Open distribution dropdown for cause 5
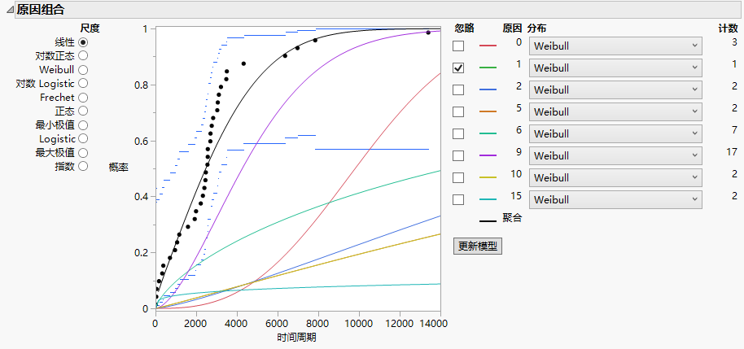The image size is (744, 349). tap(615, 112)
